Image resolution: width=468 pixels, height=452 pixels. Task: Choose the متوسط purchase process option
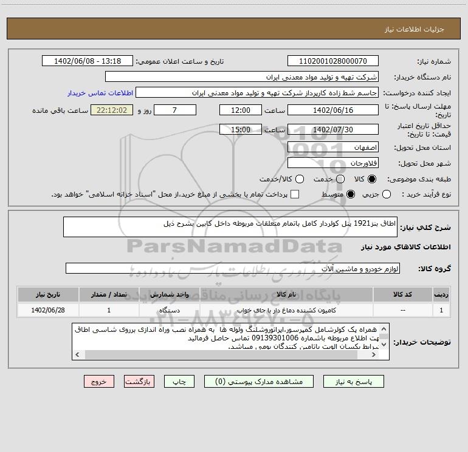coord(351,194)
